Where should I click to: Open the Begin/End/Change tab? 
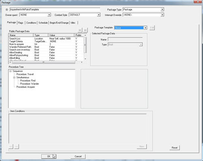[59, 23]
